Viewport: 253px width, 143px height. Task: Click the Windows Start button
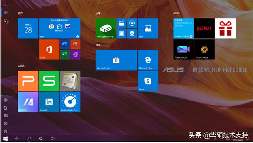point(5,139)
